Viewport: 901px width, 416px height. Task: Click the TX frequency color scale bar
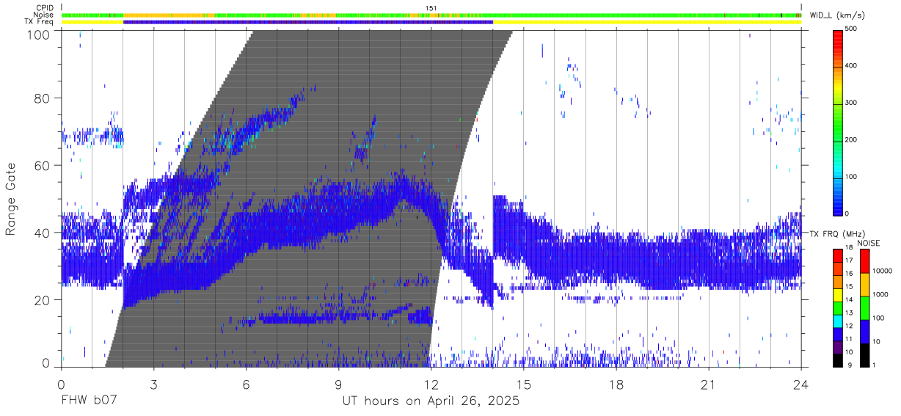(838, 307)
